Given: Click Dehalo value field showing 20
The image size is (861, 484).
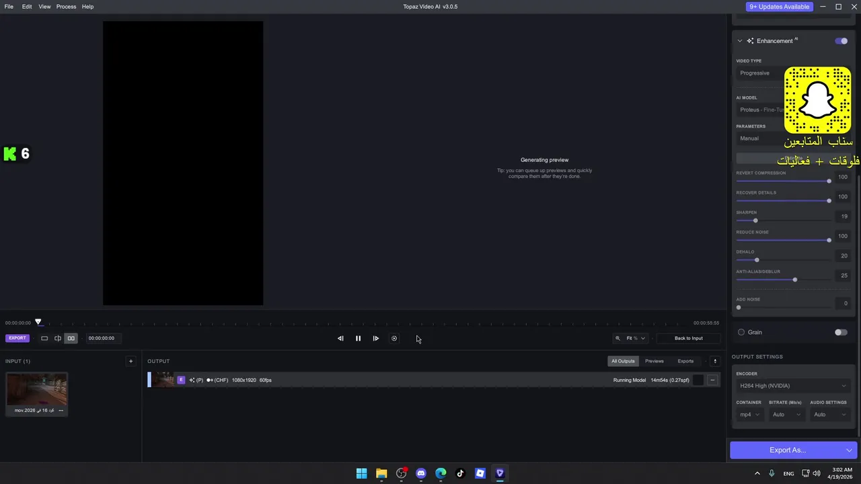Looking at the screenshot, I should (x=844, y=256).
